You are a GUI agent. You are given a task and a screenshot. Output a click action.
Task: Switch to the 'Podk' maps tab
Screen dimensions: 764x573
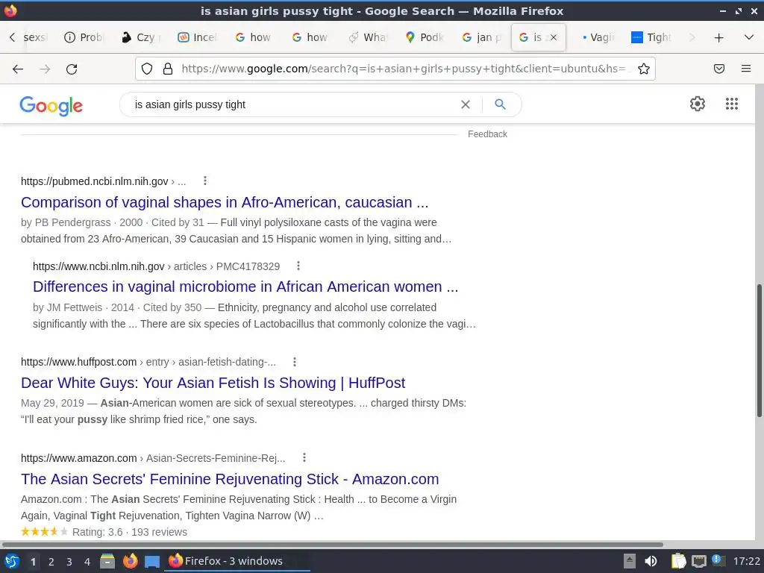tap(425, 37)
